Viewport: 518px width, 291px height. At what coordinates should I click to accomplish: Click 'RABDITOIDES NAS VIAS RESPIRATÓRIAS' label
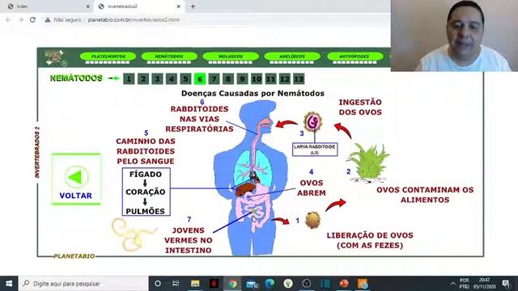(x=199, y=119)
